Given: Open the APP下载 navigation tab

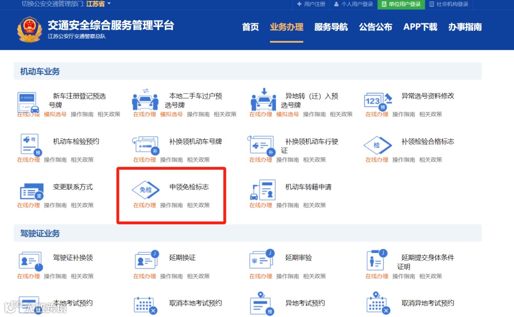Looking at the screenshot, I should [x=420, y=27].
